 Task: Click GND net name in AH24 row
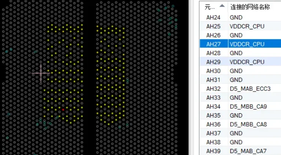point(236,17)
